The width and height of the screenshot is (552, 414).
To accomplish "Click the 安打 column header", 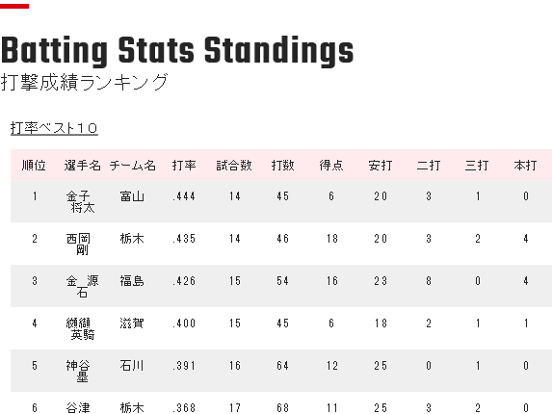I will (381, 166).
